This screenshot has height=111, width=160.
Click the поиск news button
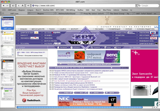[97, 93]
